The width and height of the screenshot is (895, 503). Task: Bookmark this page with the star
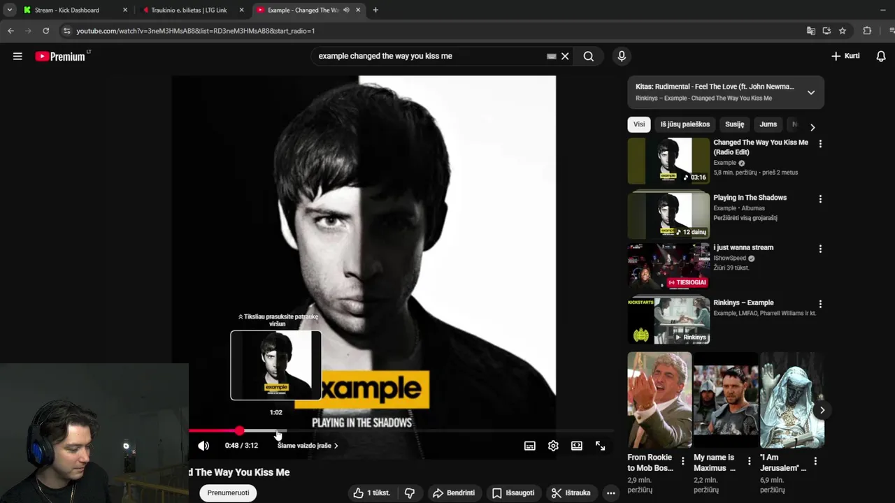point(843,31)
